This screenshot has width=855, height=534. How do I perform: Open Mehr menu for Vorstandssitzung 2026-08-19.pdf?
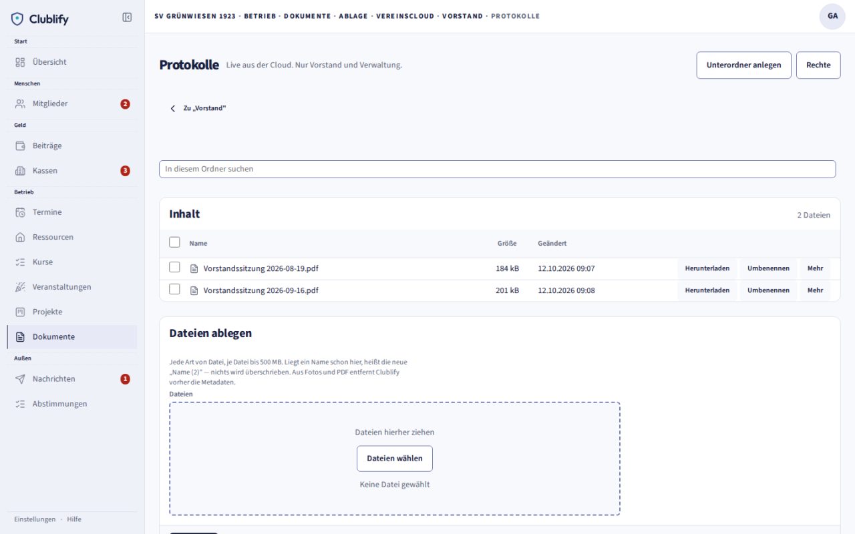(x=815, y=268)
